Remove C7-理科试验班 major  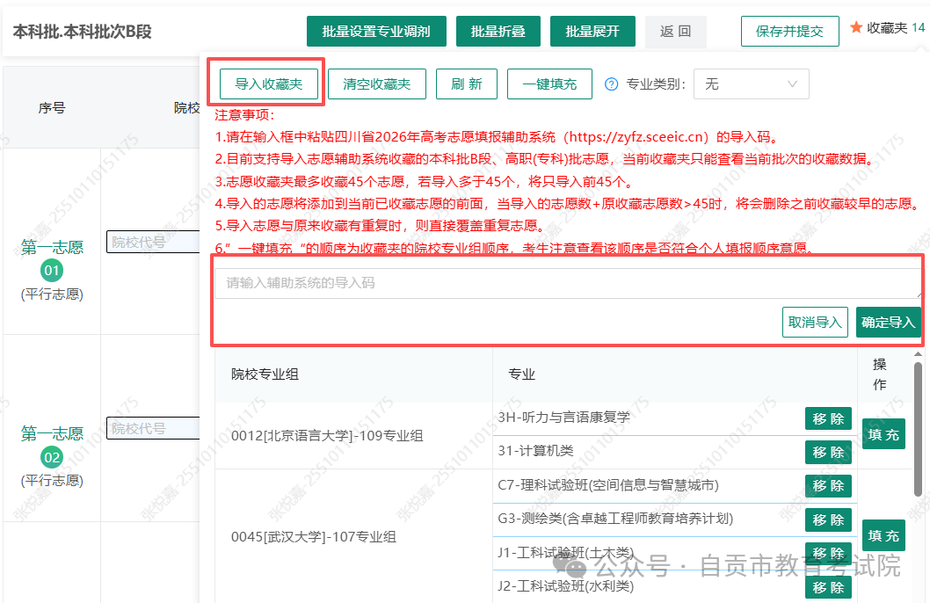(828, 486)
